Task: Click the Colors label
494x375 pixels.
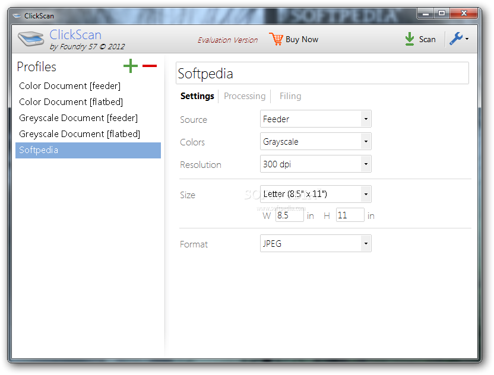Action: 192,142
